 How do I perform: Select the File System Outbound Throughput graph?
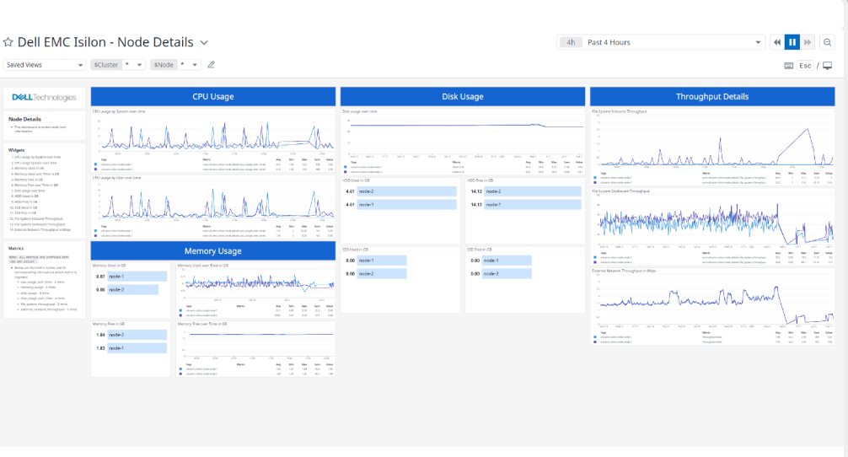pyautogui.click(x=712, y=227)
